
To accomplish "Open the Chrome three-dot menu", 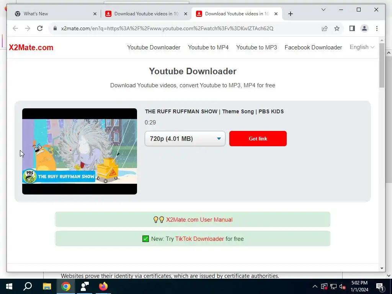I will coord(377,28).
